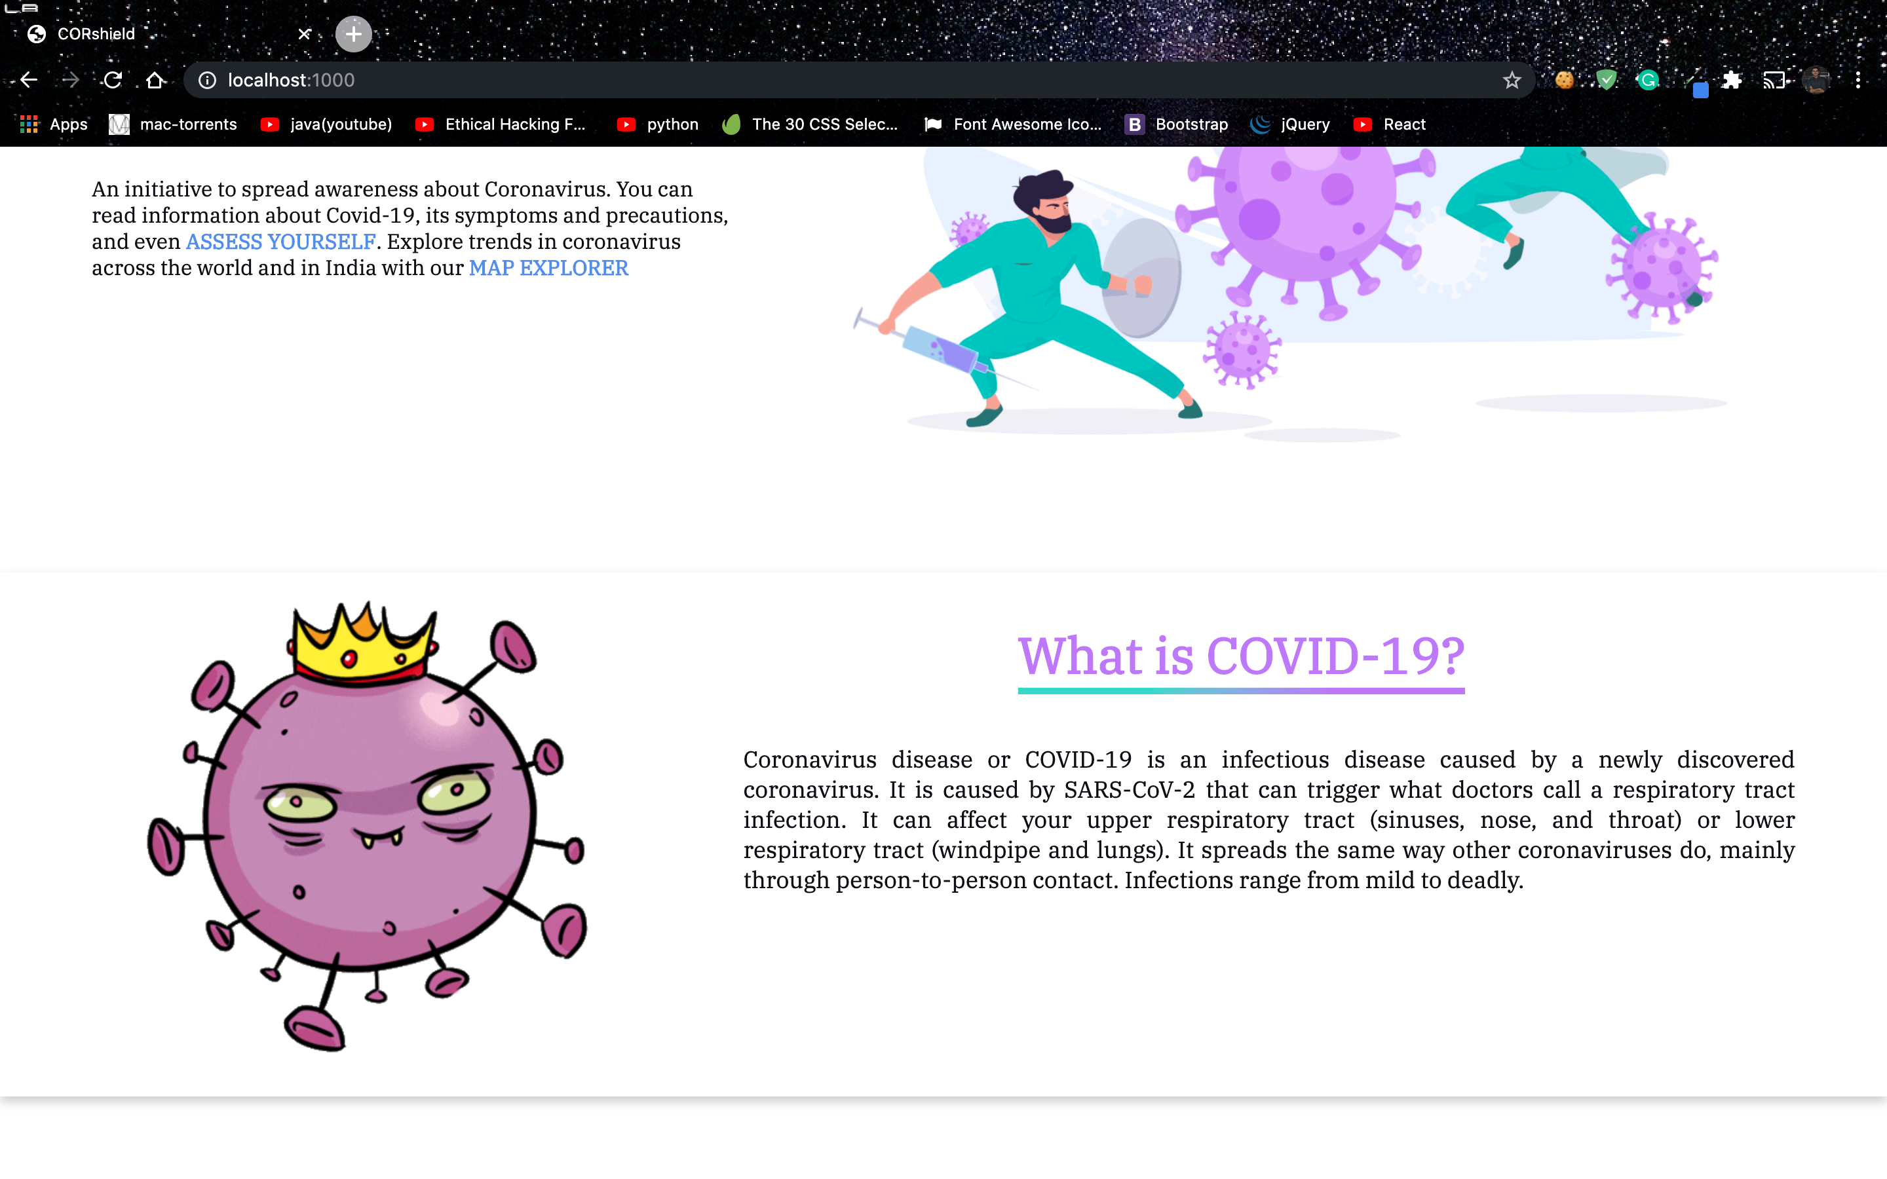Select the CORshield tab

(156, 34)
